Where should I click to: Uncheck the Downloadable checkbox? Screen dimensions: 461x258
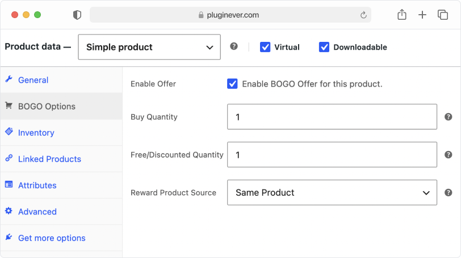point(324,47)
